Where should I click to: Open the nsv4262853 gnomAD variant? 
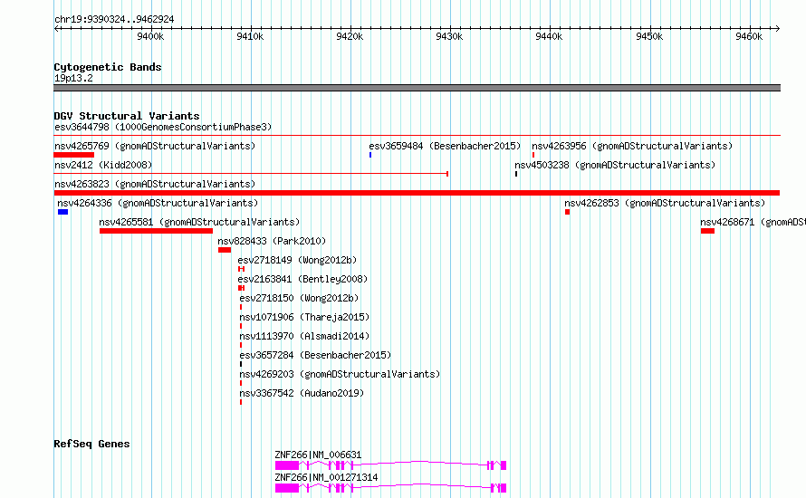665,203
